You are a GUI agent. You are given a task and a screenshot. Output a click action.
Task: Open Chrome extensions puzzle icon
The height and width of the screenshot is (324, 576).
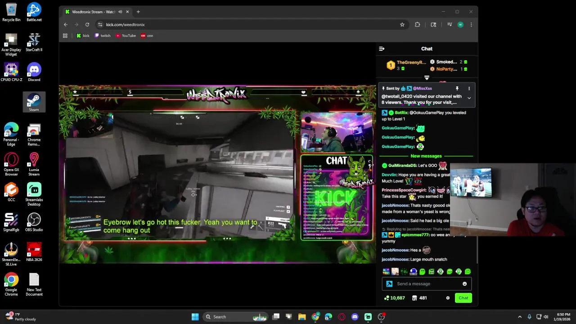418,25
